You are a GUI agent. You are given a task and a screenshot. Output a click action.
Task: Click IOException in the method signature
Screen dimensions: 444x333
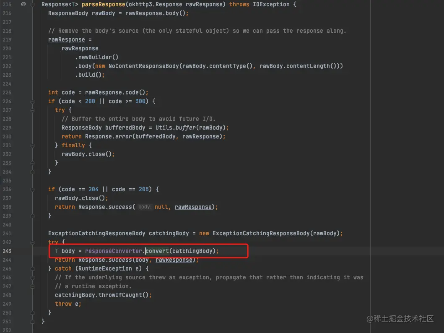click(271, 5)
